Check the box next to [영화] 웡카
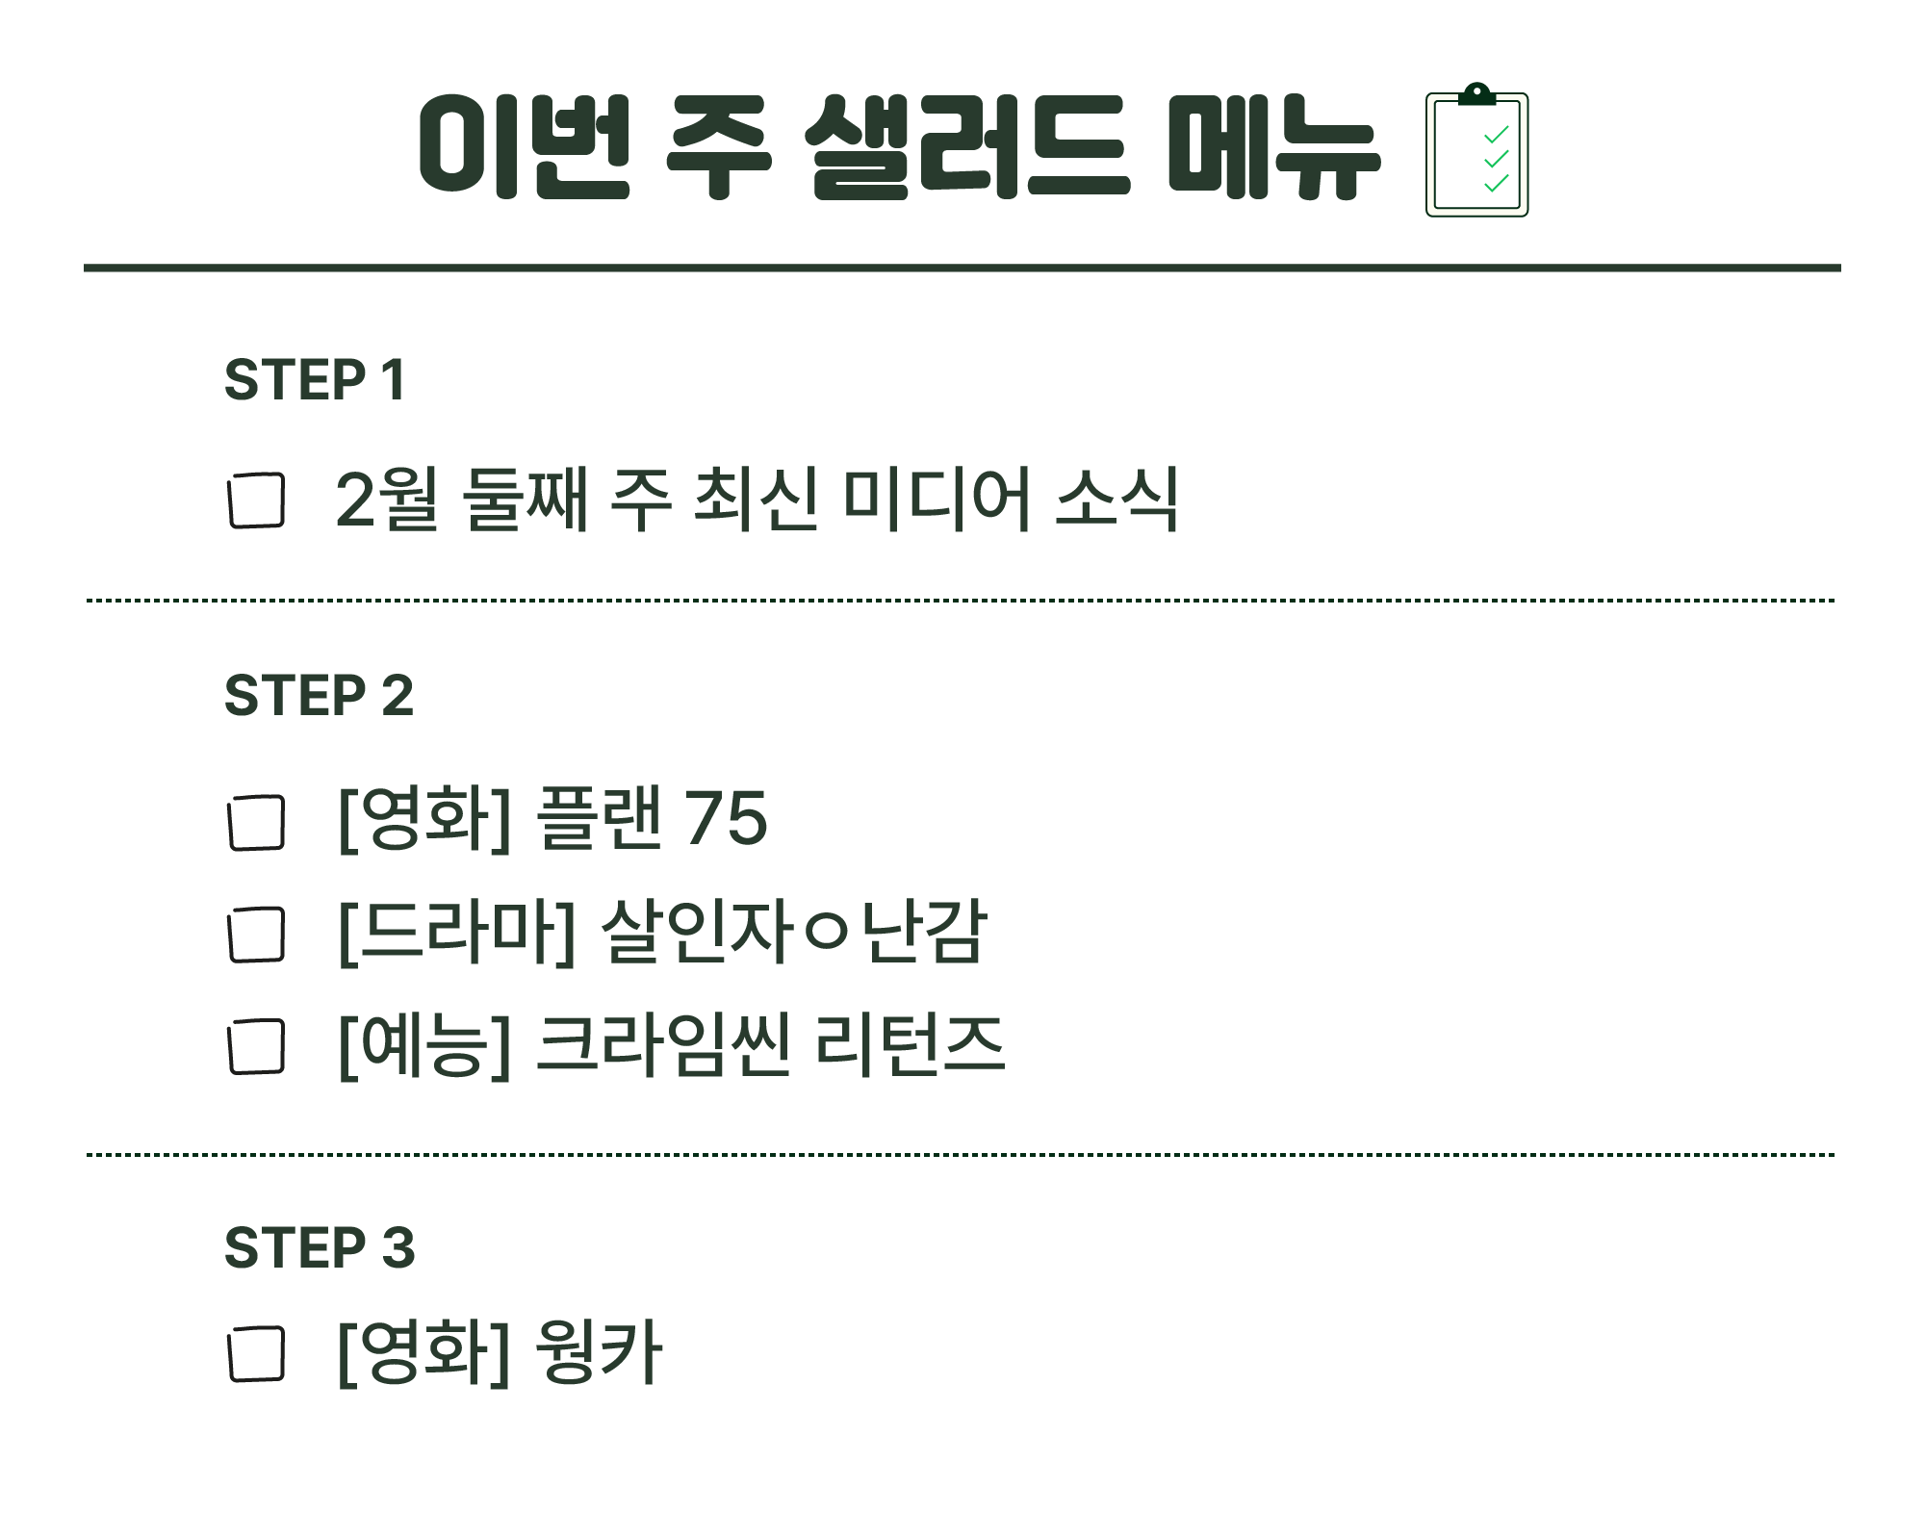Viewport: 1925px width, 1513px height. click(x=257, y=1353)
